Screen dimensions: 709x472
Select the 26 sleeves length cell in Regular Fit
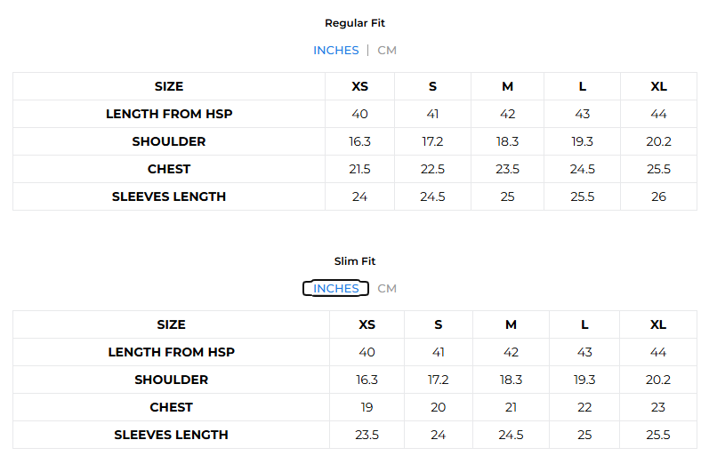pos(658,196)
